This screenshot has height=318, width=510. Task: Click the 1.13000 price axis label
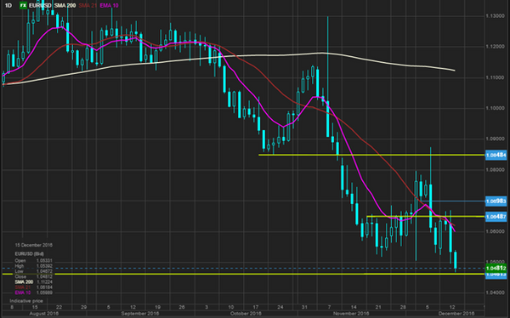click(x=495, y=16)
